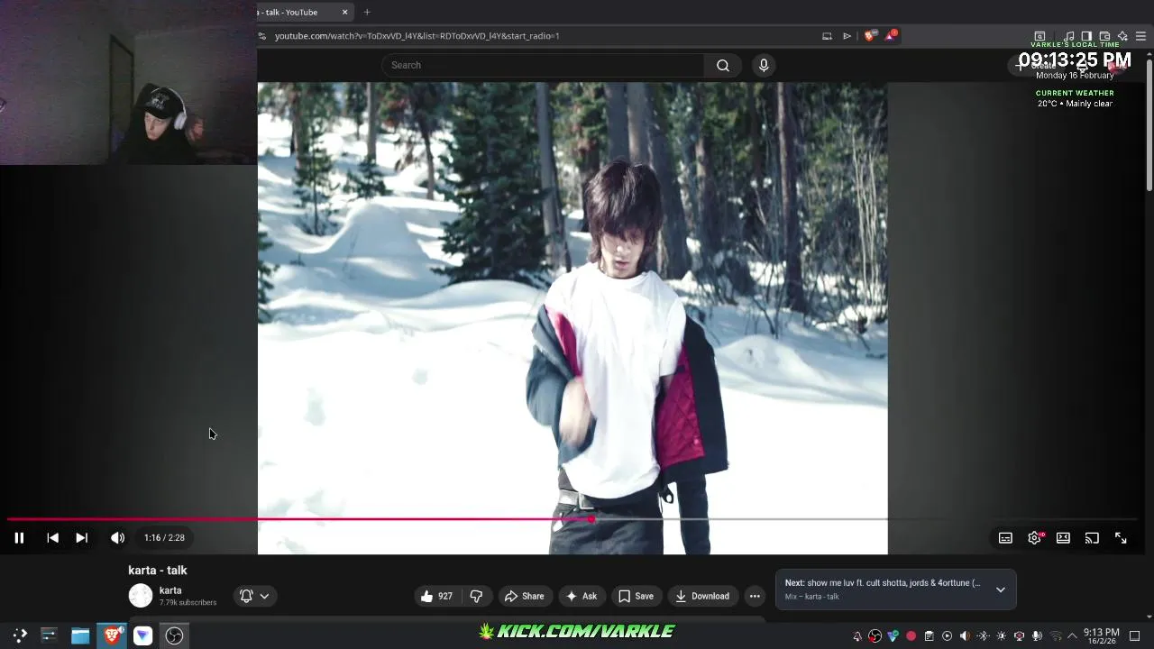1154x649 pixels.
Task: Open the Ask AI button
Action: coord(581,596)
